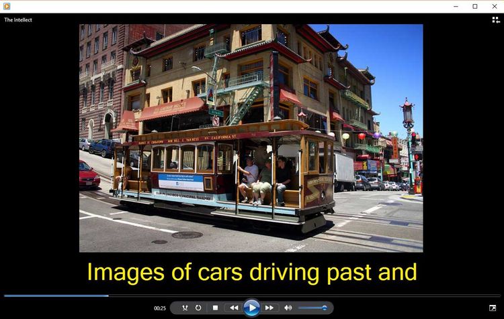This screenshot has height=319, width=504.
Task: Close the media player window
Action: (x=495, y=6)
